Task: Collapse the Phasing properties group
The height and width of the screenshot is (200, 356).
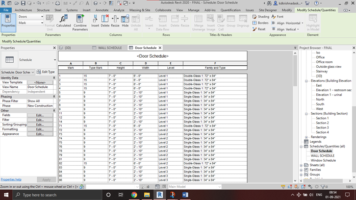Action: [x=54, y=96]
